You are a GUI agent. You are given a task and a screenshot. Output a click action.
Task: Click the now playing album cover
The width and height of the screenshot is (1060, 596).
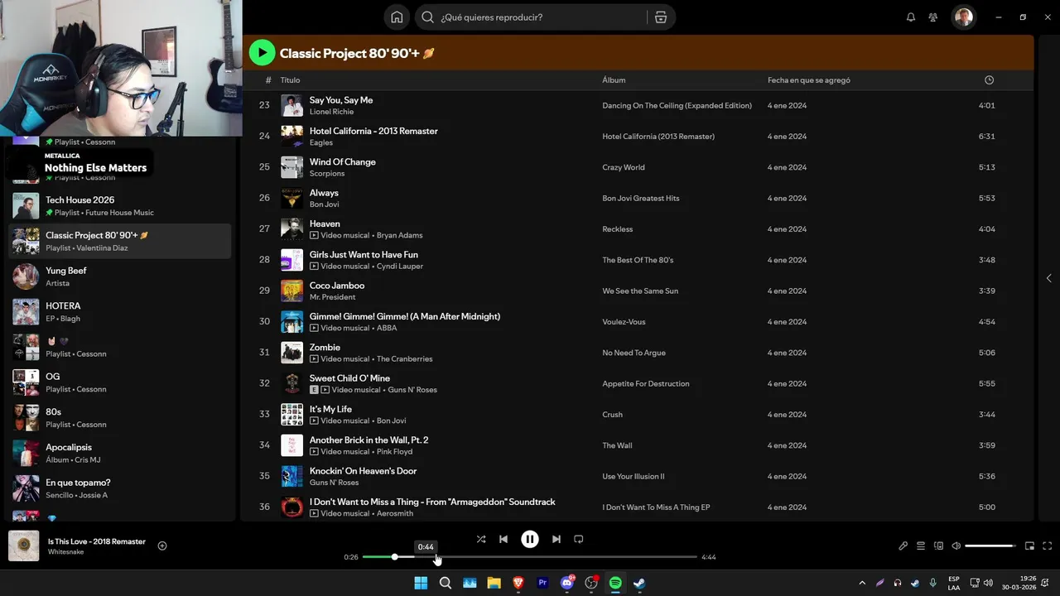click(24, 546)
